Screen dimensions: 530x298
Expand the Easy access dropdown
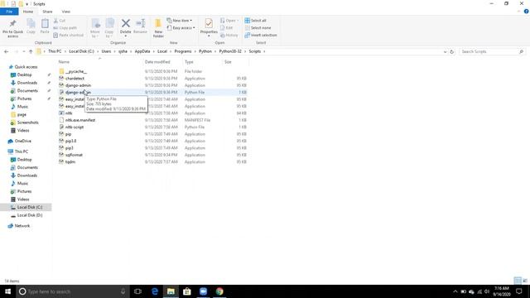181,27
